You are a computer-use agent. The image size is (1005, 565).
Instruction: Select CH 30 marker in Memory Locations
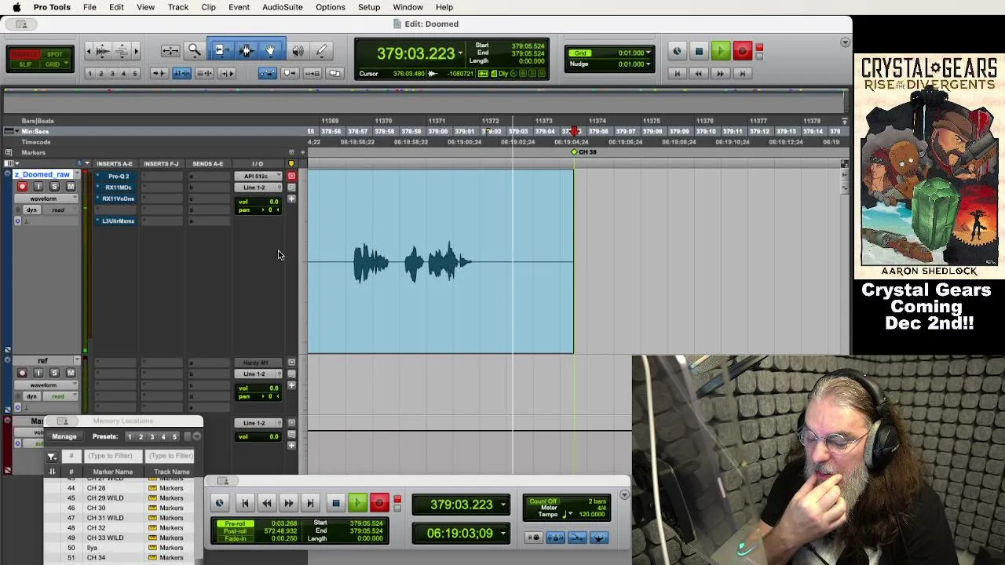pyautogui.click(x=97, y=508)
